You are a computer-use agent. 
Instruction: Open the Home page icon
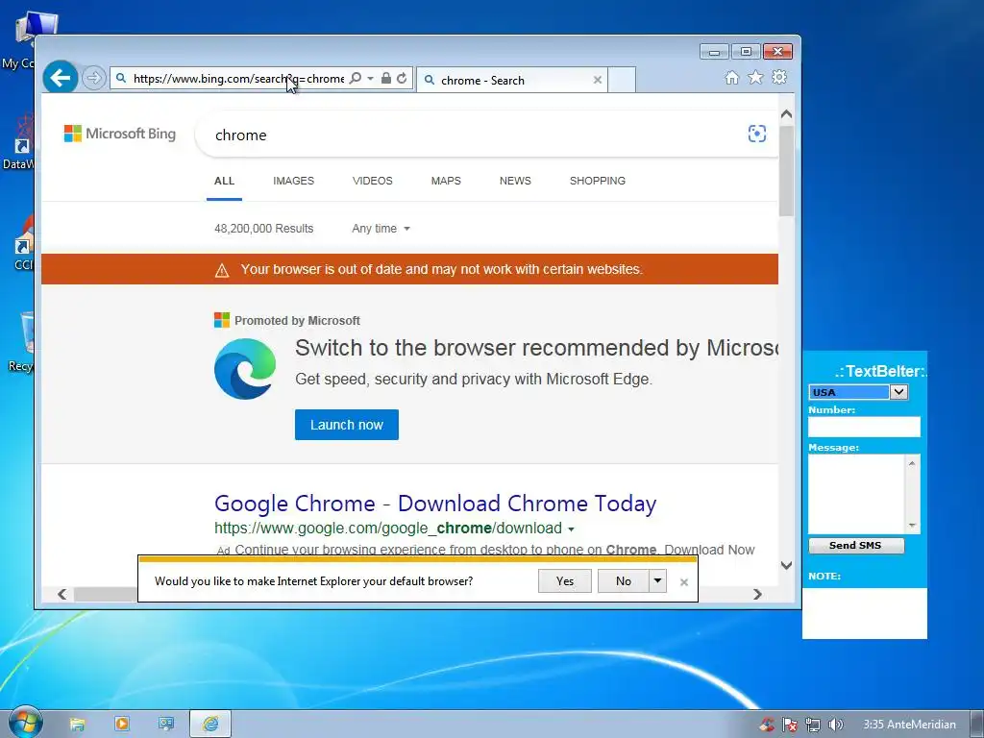[x=731, y=77]
